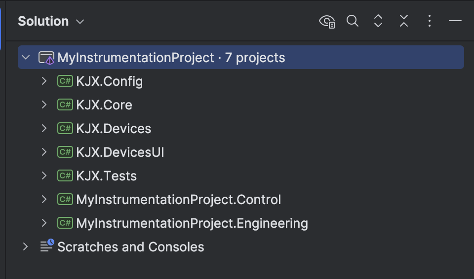This screenshot has width=474, height=279.
Task: Expand the KJX.Core project node
Action: pyautogui.click(x=44, y=105)
